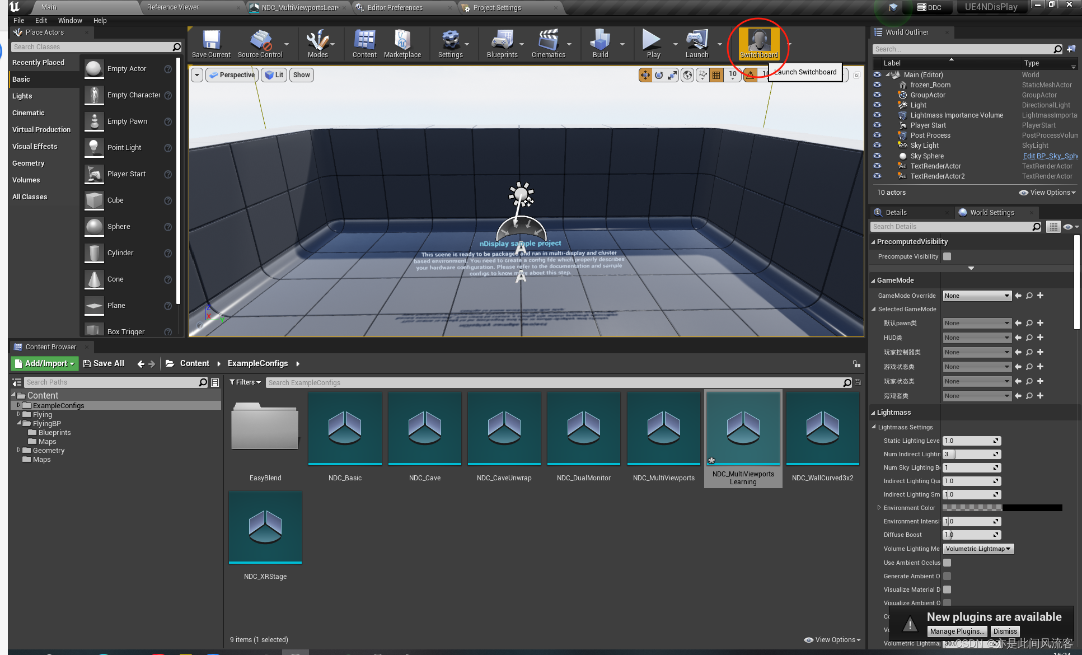Select the NDC_XRStage asset thumbnail
This screenshot has width=1082, height=655.
tap(265, 527)
